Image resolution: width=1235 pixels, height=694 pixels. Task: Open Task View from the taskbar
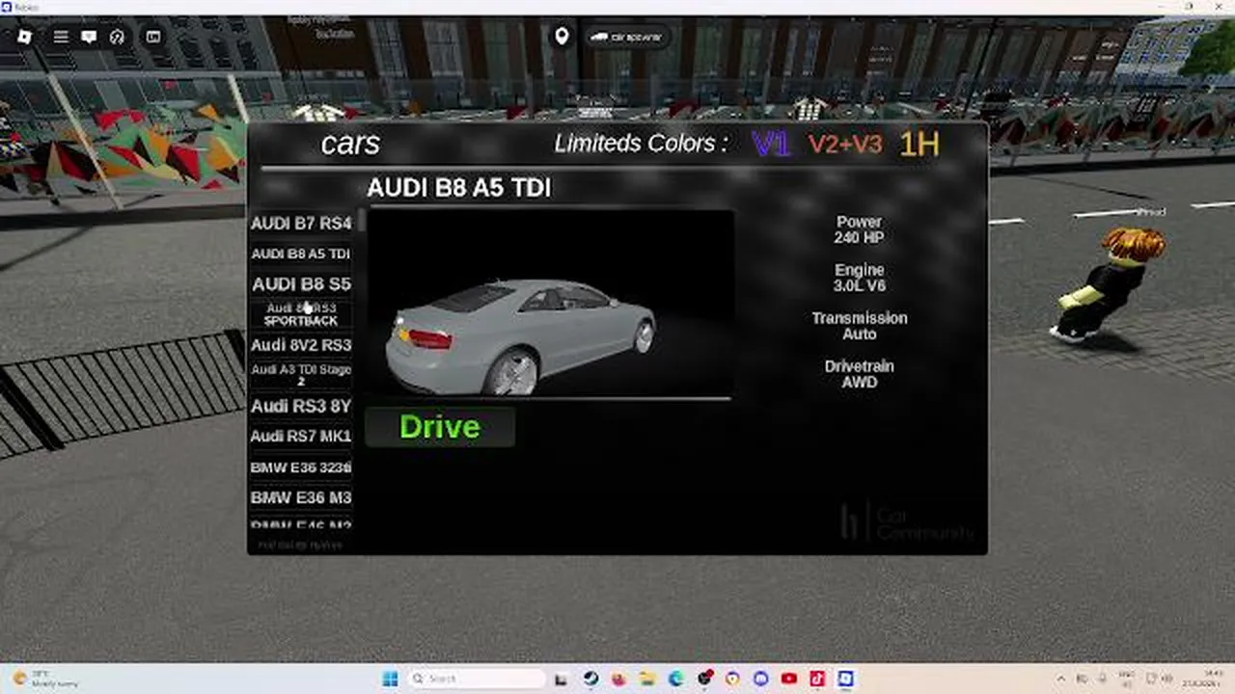point(561,679)
